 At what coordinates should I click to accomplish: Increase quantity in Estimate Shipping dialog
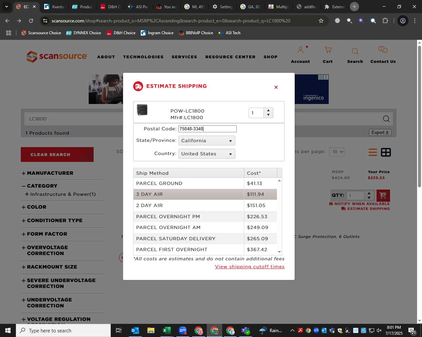(x=268, y=111)
